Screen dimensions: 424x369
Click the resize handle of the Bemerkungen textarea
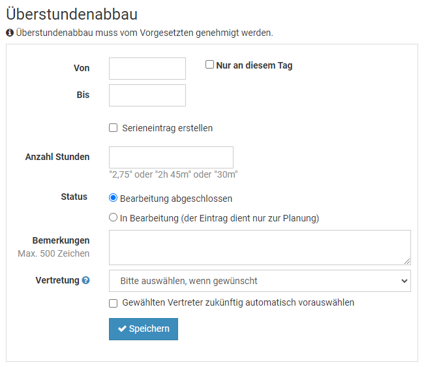pyautogui.click(x=406, y=261)
